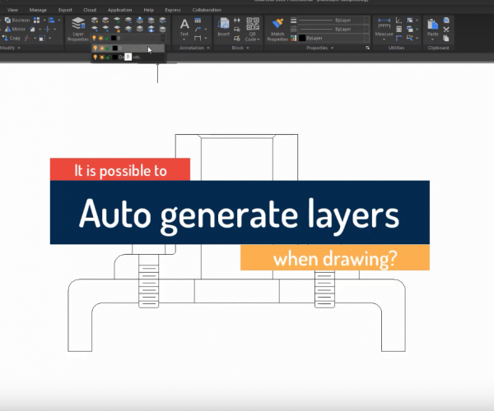Click black color swatch on second layer row
494x411 pixels.
(114, 58)
